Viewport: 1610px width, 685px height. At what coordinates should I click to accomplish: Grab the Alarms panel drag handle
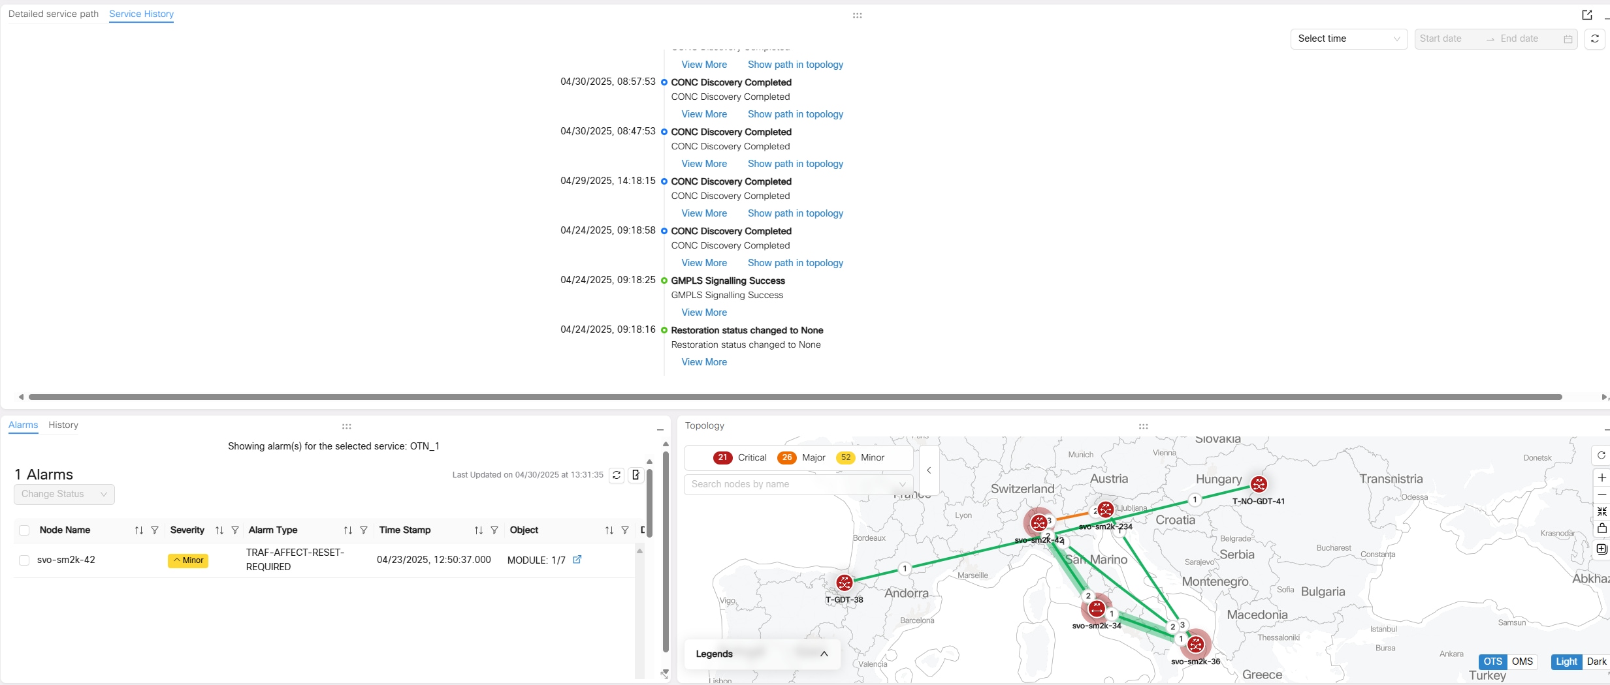pyautogui.click(x=346, y=426)
